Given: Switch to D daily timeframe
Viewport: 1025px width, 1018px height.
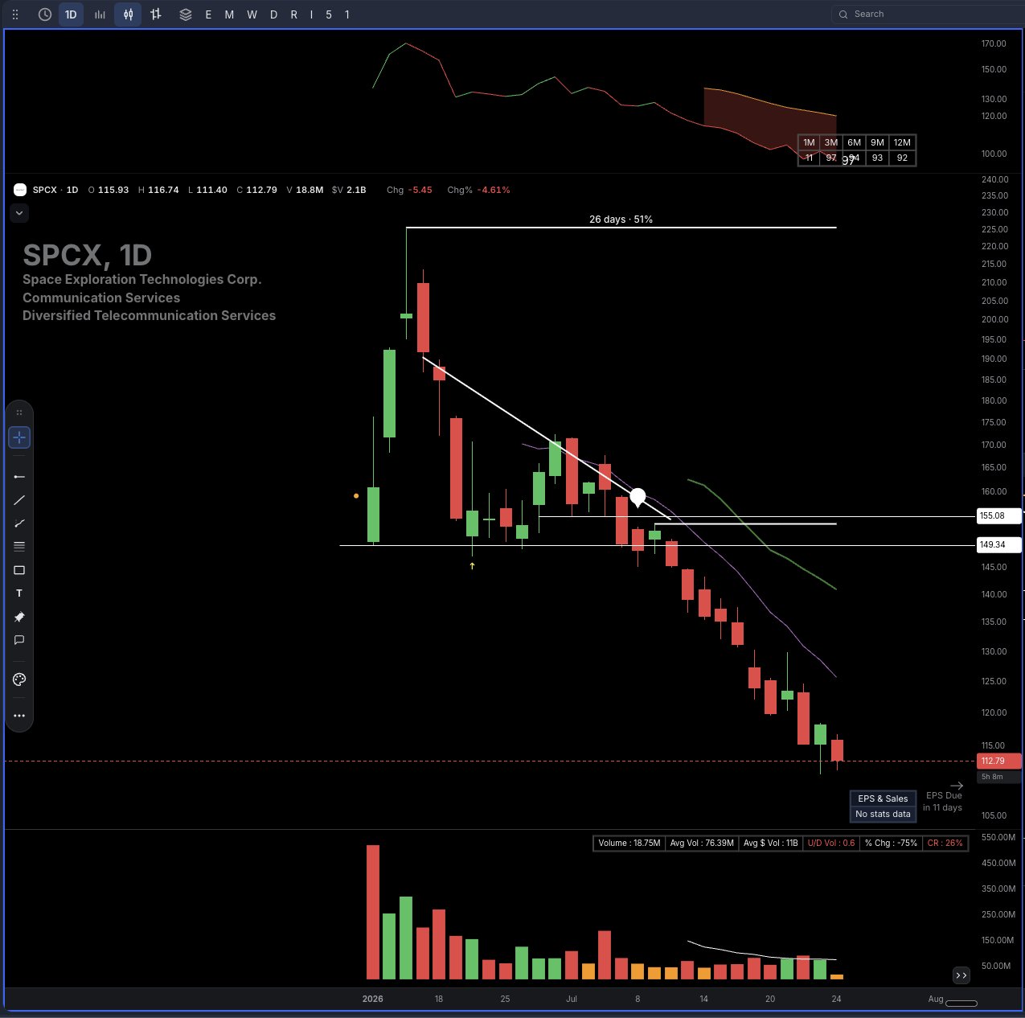Looking at the screenshot, I should (x=273, y=14).
